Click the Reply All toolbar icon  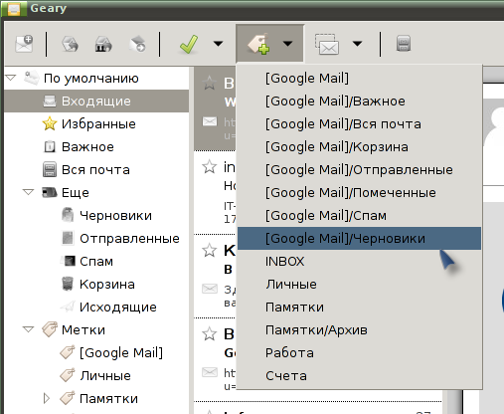pyautogui.click(x=103, y=44)
